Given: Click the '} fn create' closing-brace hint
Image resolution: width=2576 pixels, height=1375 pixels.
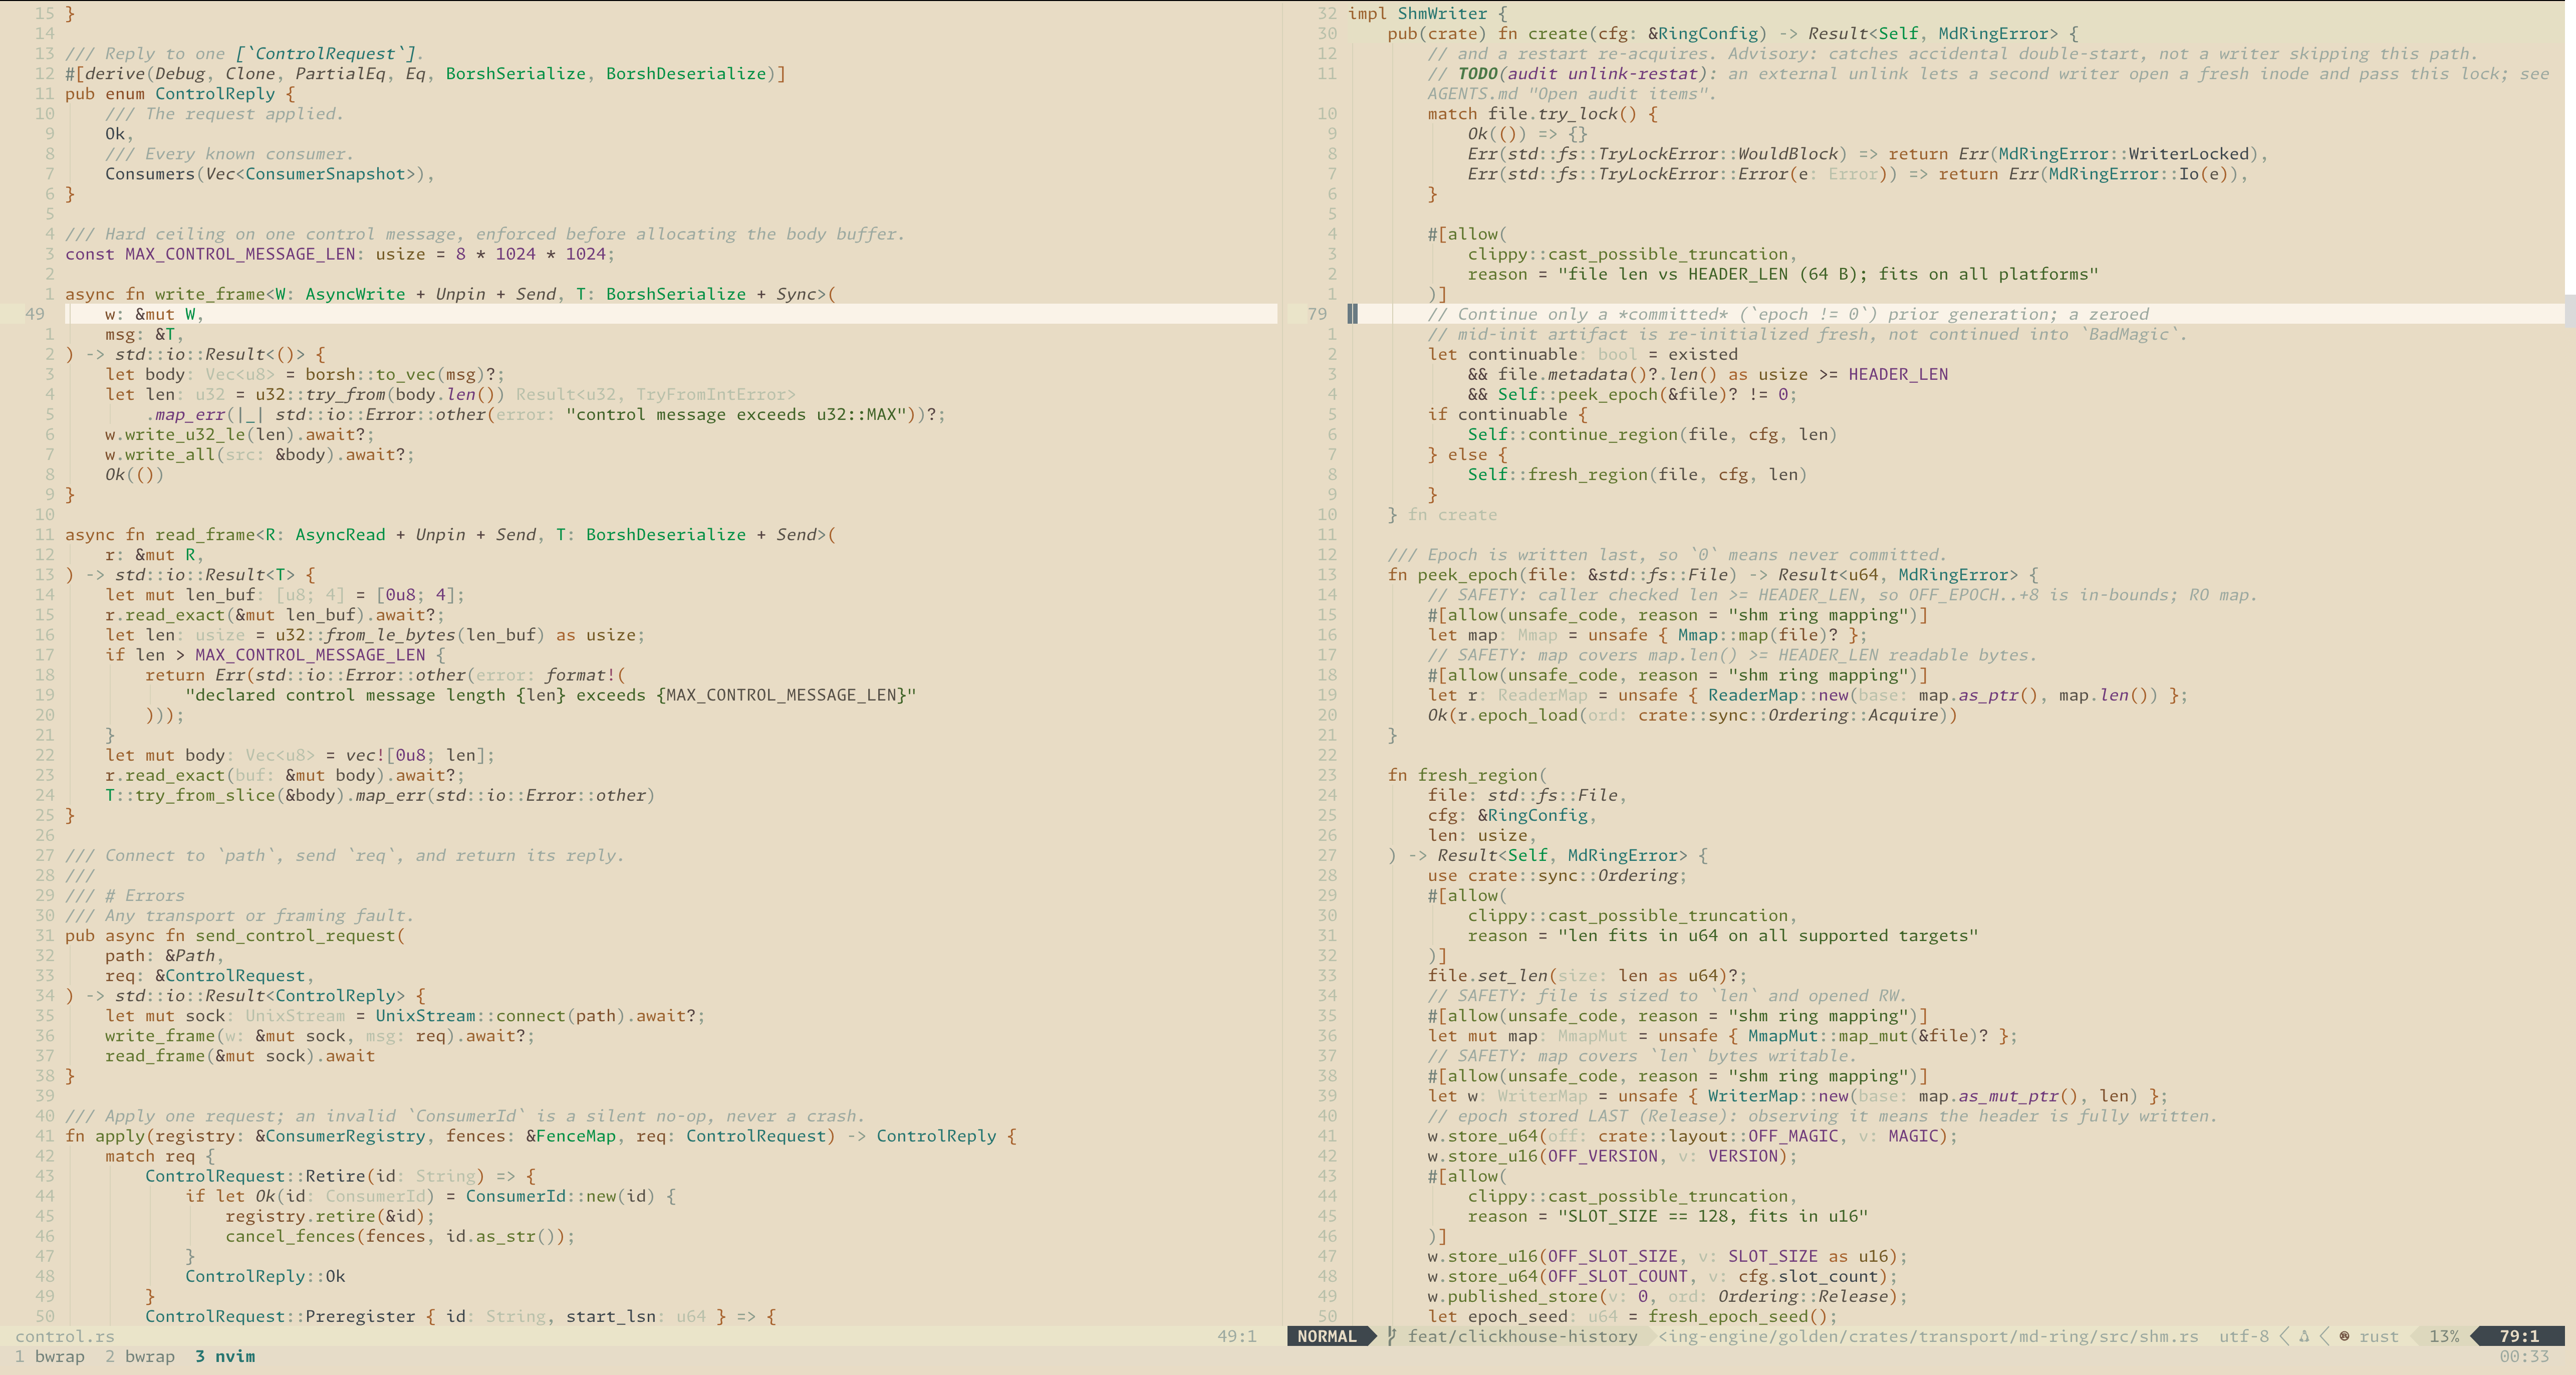Looking at the screenshot, I should [1442, 515].
